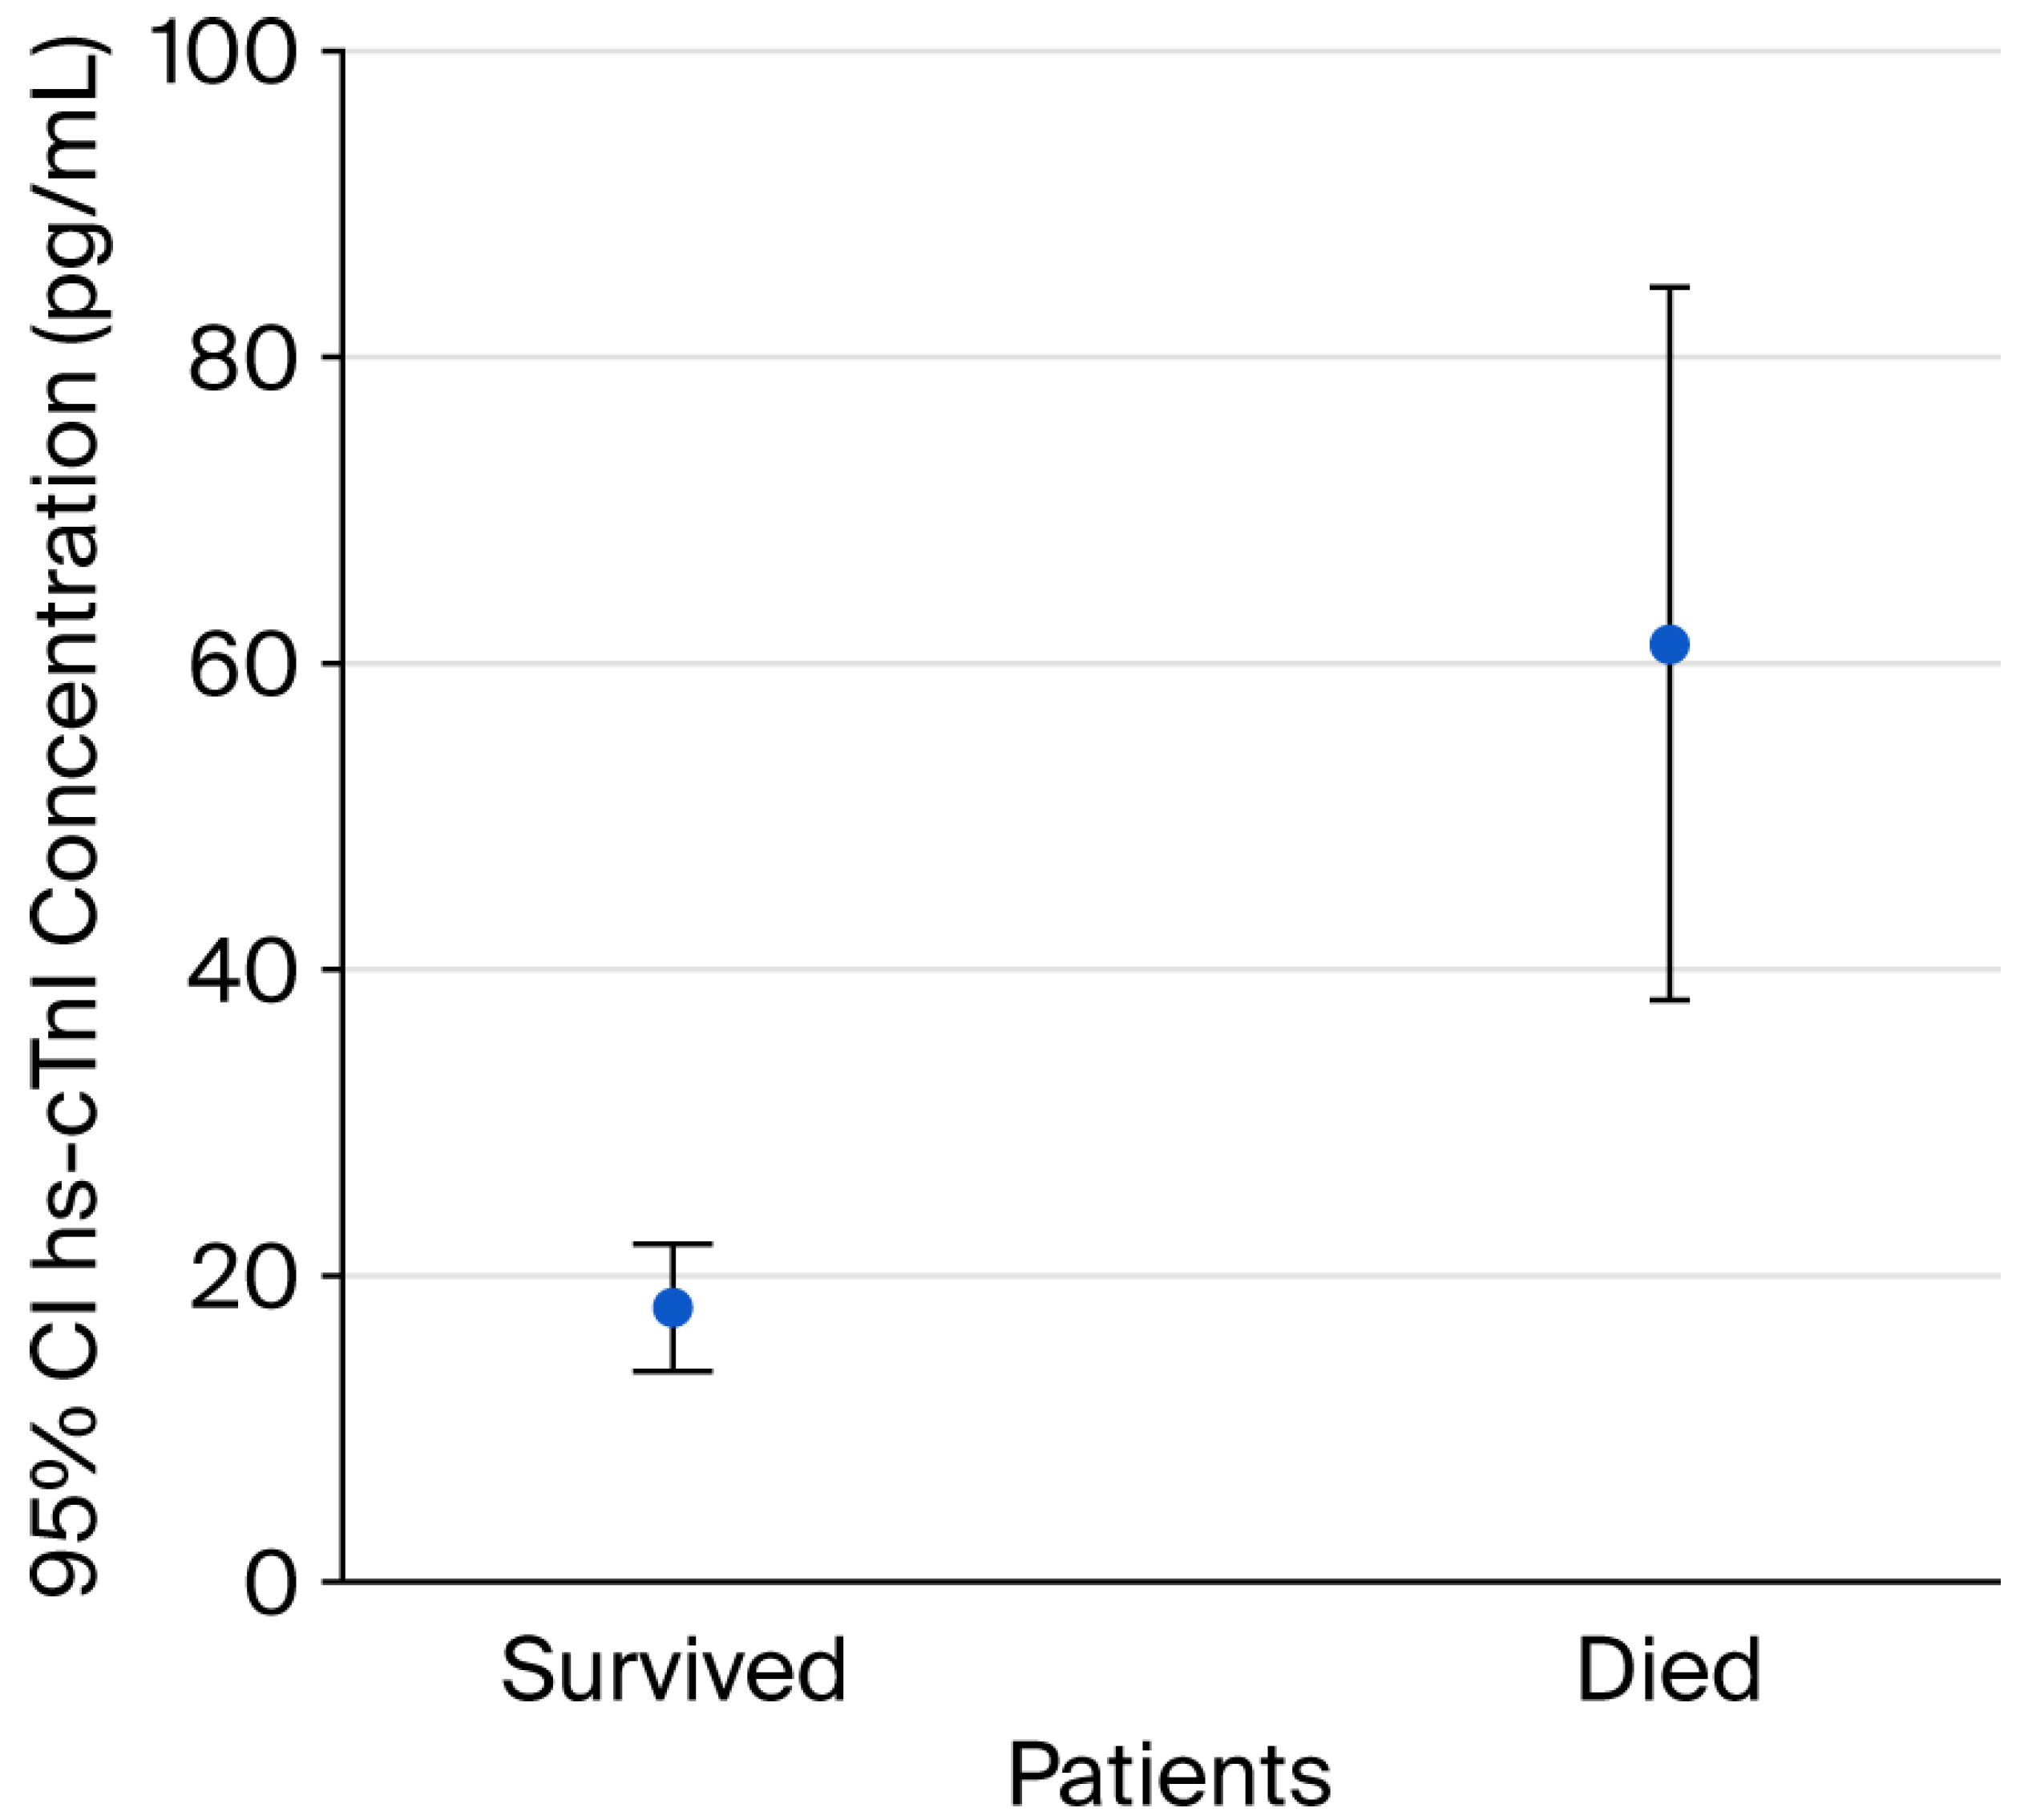Select upper cap of Survived error bar
Screen dimensions: 2020x1820
673,1244
